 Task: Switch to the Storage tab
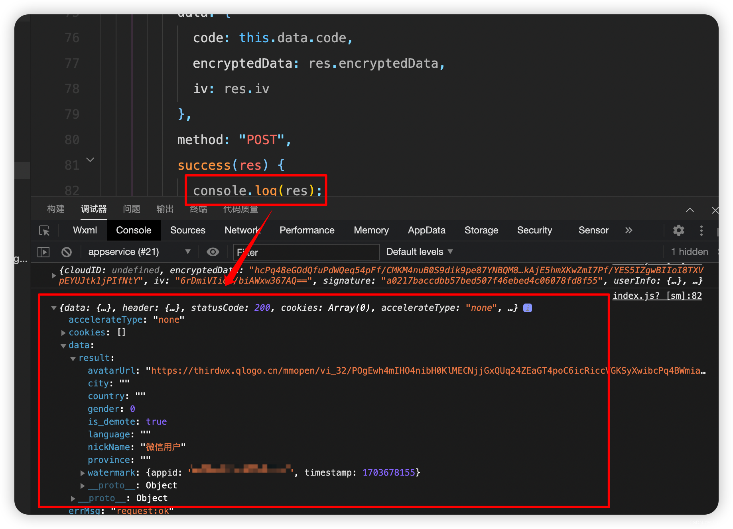pyautogui.click(x=481, y=230)
